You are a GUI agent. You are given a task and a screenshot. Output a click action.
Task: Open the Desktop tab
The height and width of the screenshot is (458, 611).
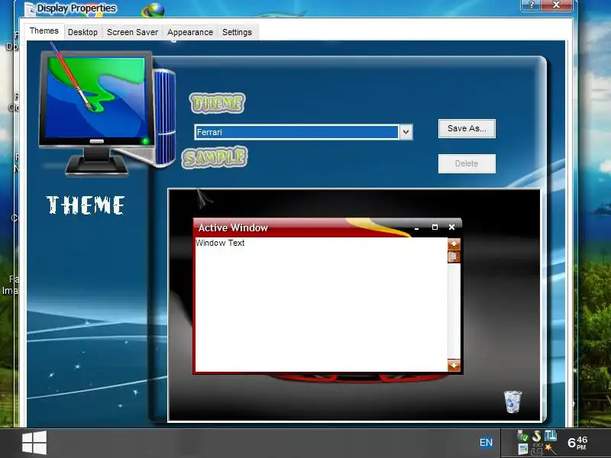[82, 32]
